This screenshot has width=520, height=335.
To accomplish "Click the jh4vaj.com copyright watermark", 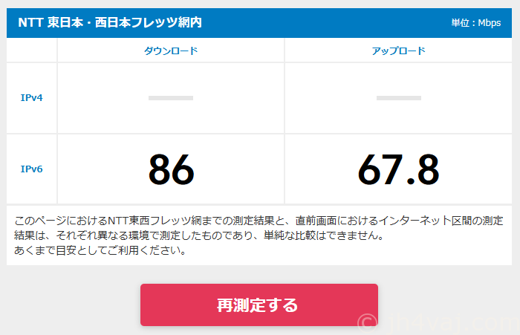I will [438, 323].
